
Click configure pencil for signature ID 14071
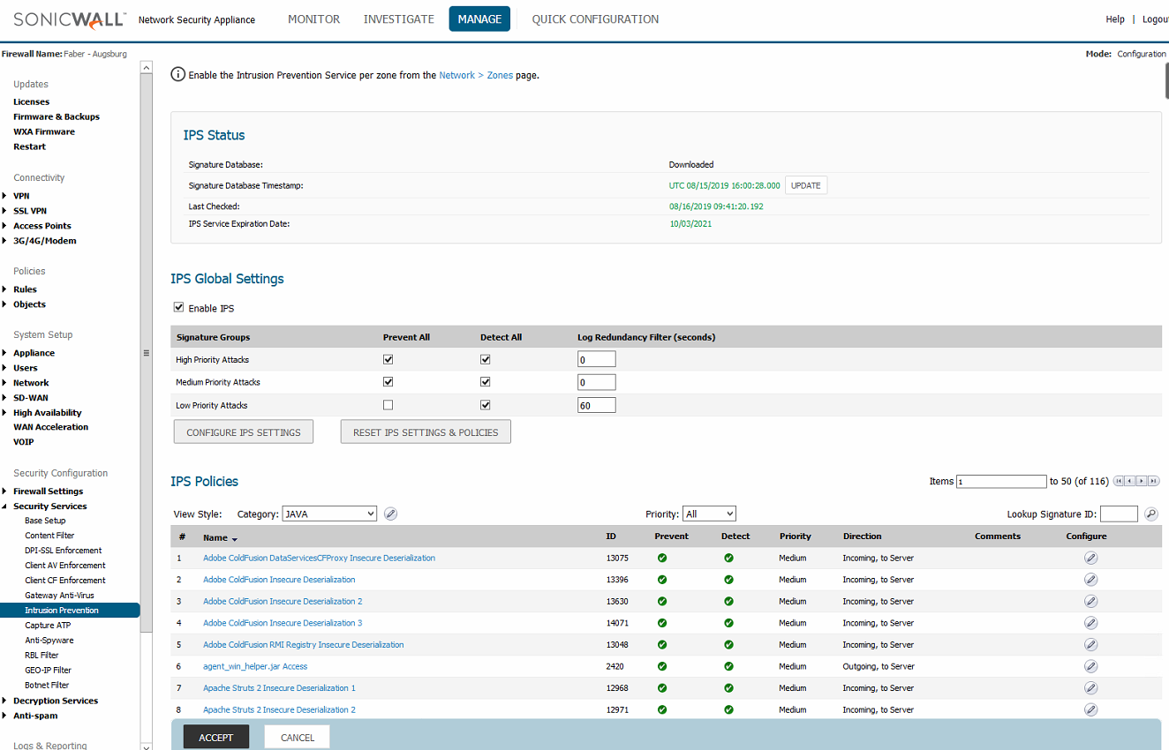(1090, 623)
